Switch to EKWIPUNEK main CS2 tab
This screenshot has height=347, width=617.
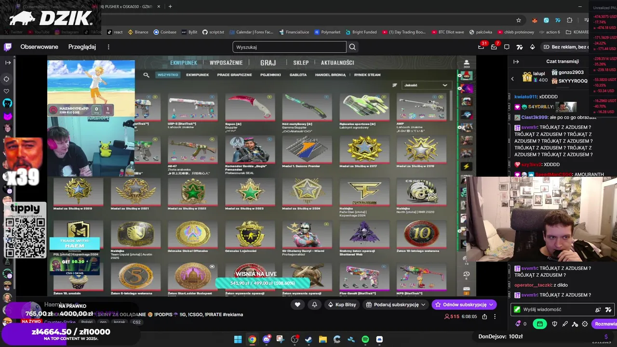[184, 63]
